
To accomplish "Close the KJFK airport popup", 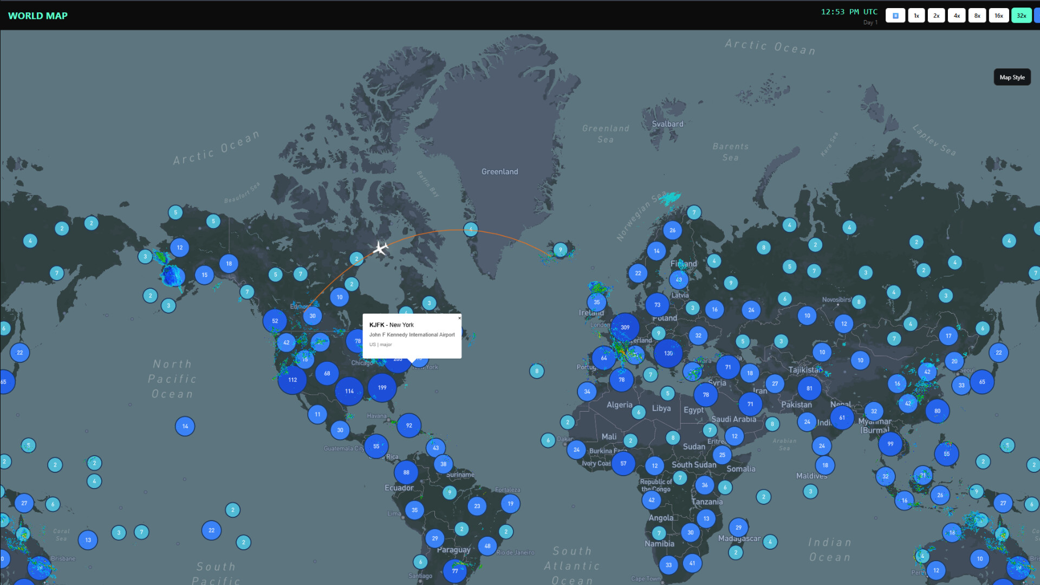I will (x=459, y=318).
